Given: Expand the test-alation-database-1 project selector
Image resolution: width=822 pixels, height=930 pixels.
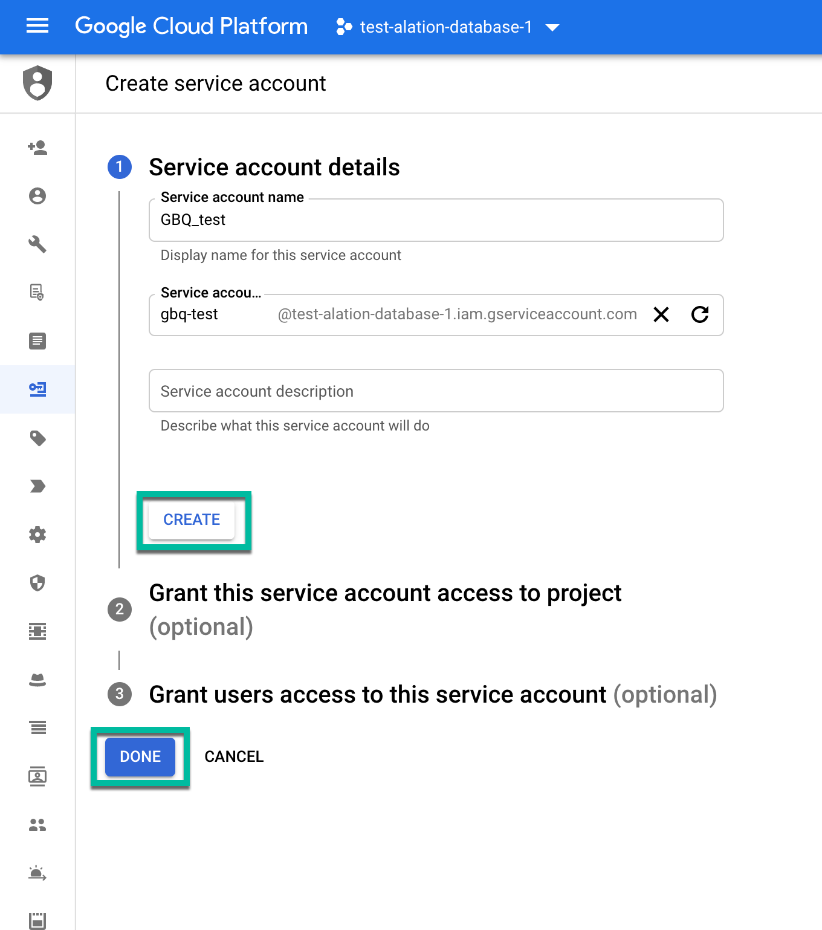Looking at the screenshot, I should 448,27.
